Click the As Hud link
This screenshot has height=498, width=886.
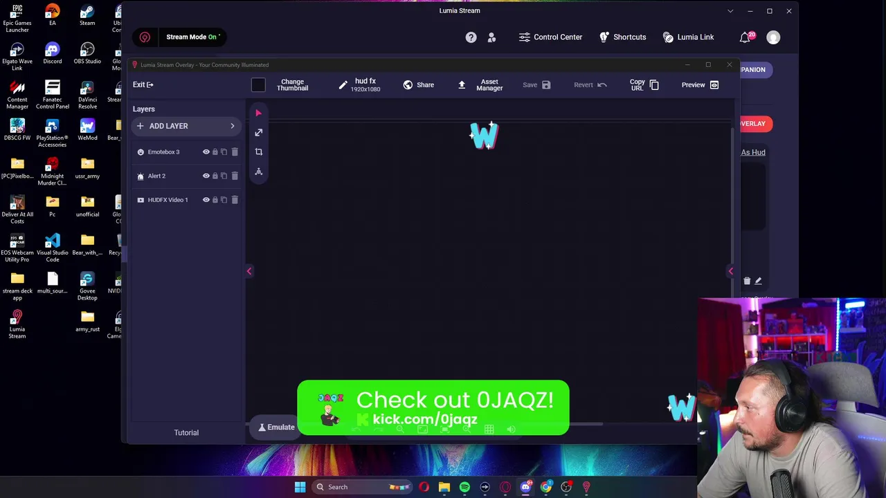tap(753, 152)
